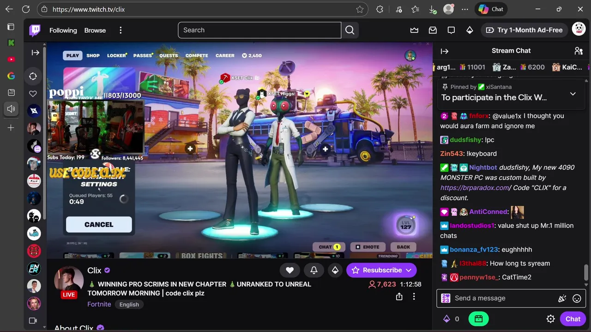The image size is (591, 332).
Task: Click the Bits cheer icon in message box
Action: point(562,298)
